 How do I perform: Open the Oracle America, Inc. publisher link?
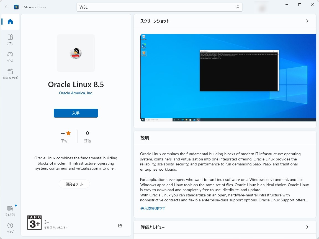76,93
